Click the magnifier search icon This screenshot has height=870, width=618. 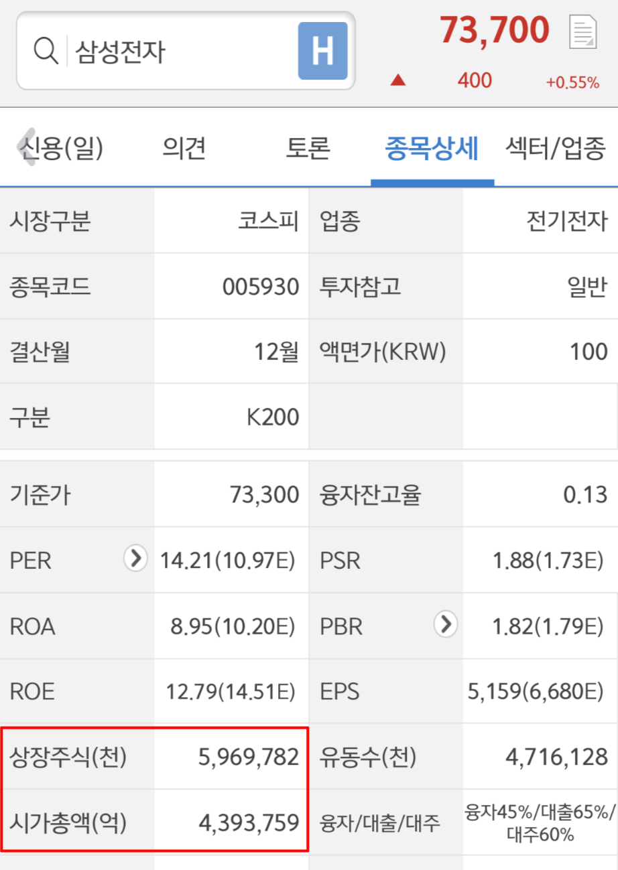point(46,52)
